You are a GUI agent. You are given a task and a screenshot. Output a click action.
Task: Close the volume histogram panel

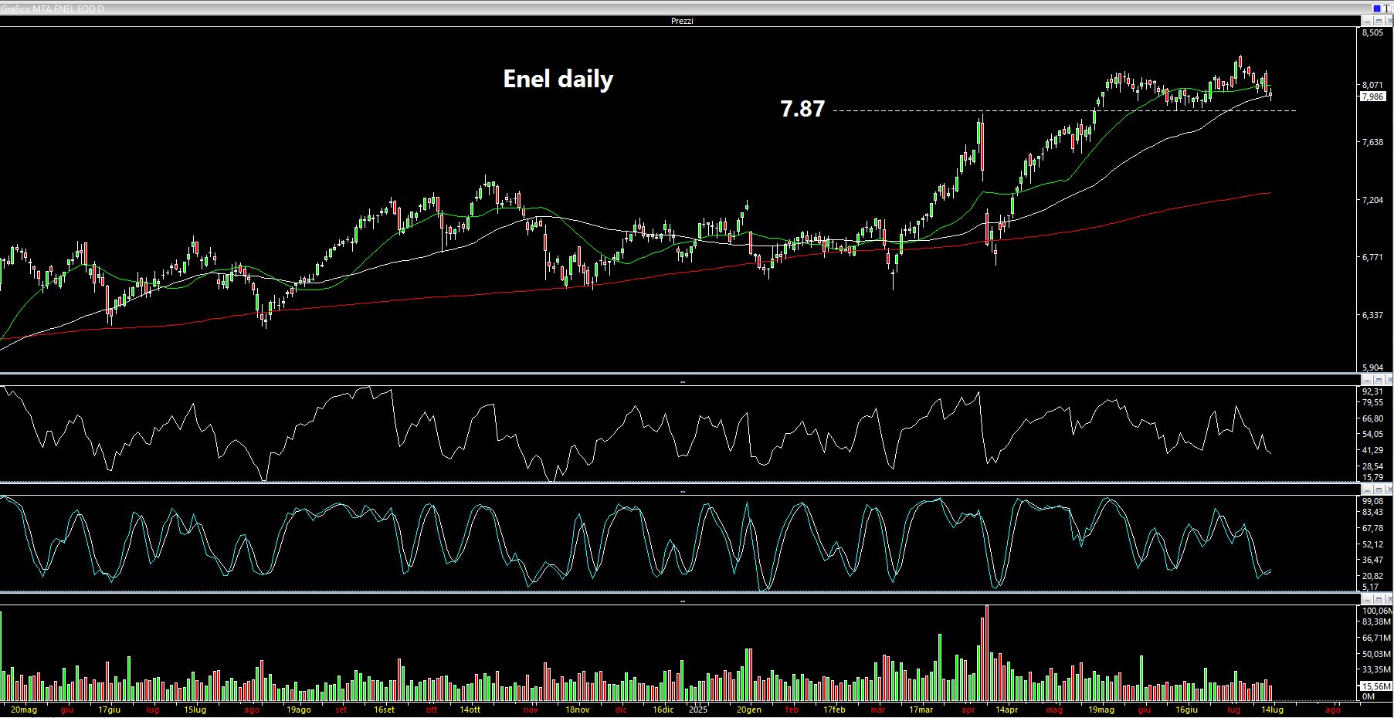click(1389, 599)
